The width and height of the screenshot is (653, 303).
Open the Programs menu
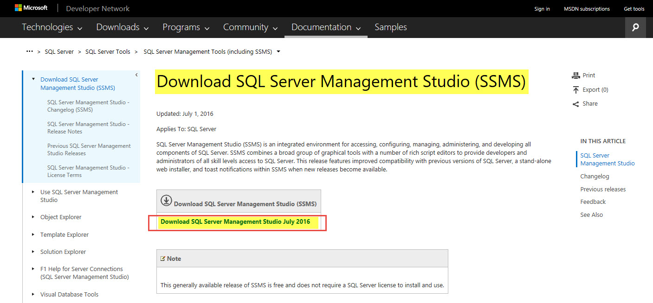186,27
